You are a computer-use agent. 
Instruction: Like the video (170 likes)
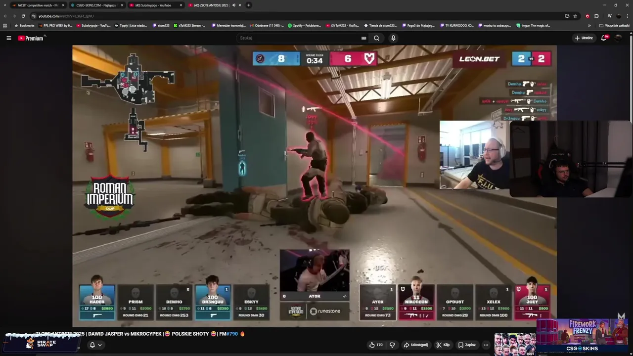(x=376, y=345)
